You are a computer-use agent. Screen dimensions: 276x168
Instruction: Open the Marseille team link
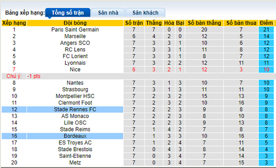pyautogui.click(x=75, y=36)
